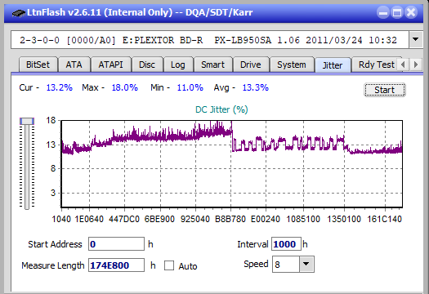Switch to the BitSet tab
Viewport: 429px width, 294px height.
pos(38,65)
